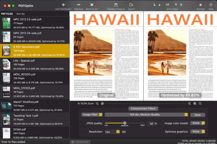Click the Remove All X icon

[92, 5]
